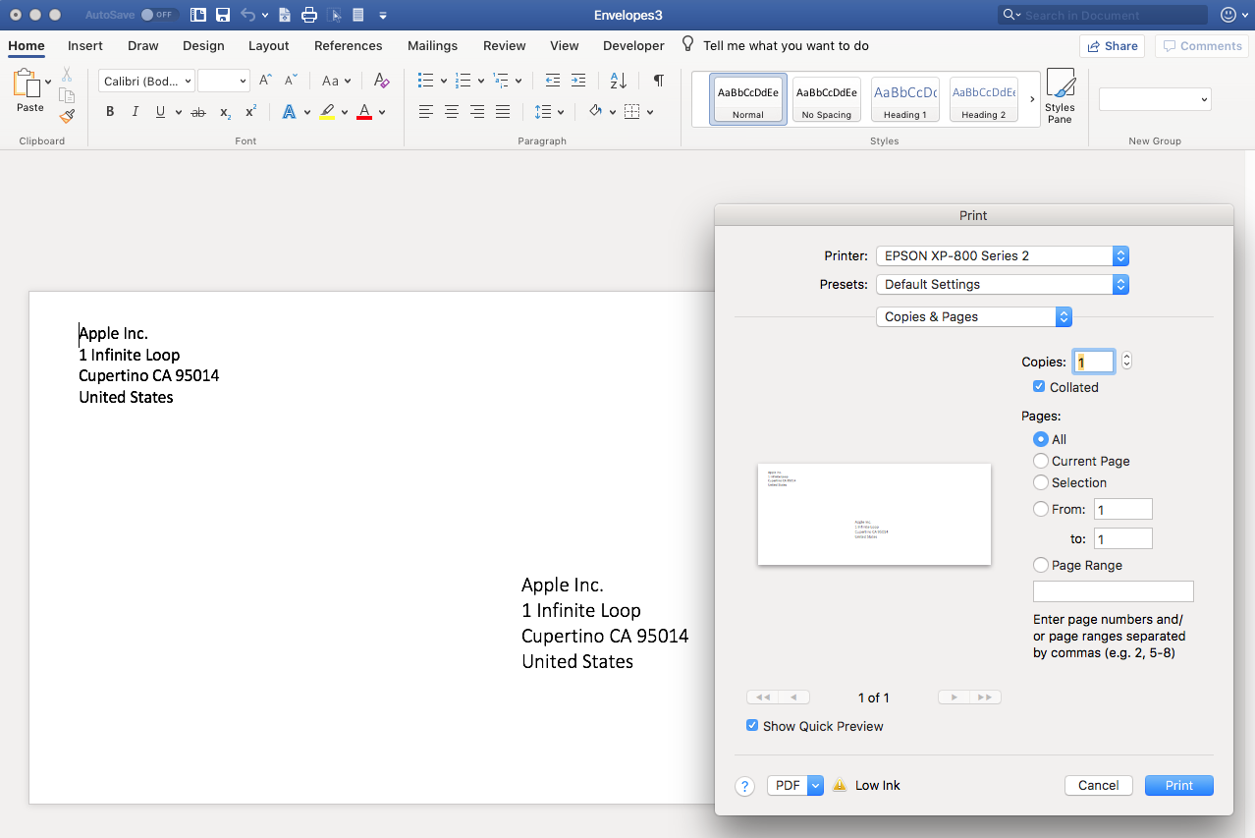This screenshot has width=1255, height=838.
Task: Click the yellow text highlight color
Action: (x=328, y=112)
